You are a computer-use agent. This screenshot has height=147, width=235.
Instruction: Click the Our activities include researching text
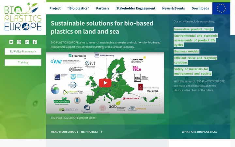(194, 22)
